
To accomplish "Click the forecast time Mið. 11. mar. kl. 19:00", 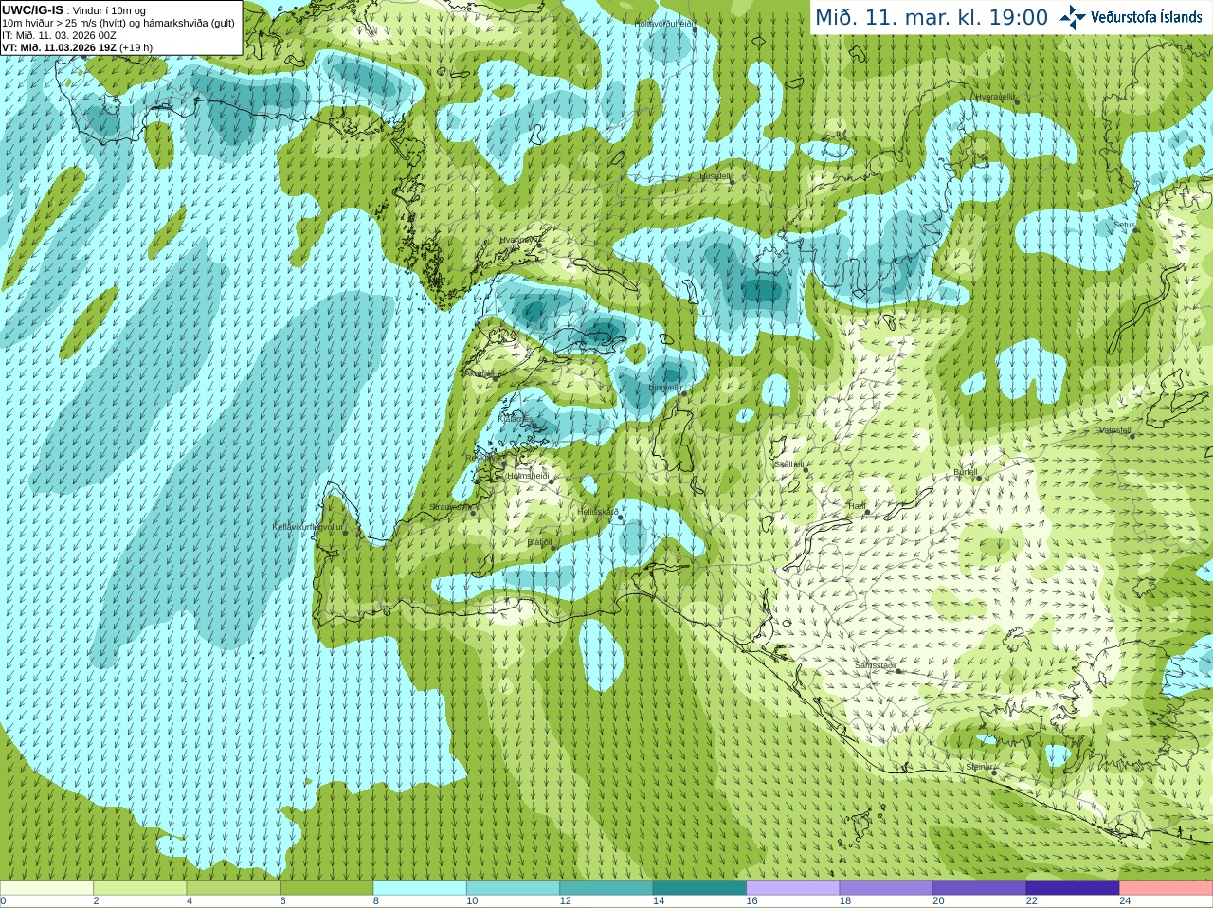I will pos(932,18).
